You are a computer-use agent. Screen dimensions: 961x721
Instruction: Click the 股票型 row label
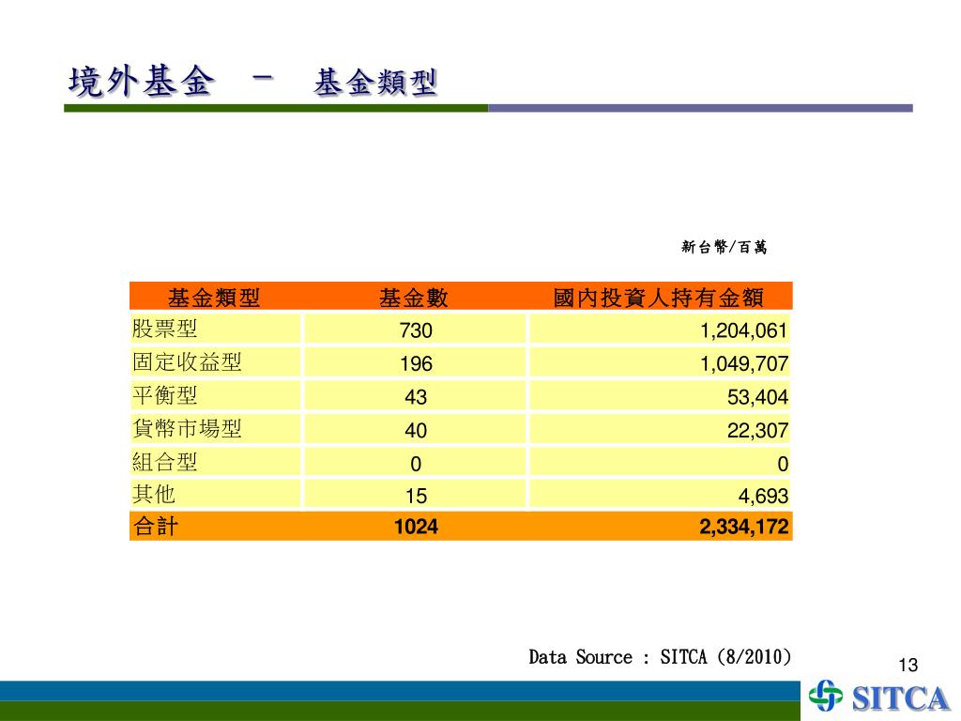(x=165, y=329)
